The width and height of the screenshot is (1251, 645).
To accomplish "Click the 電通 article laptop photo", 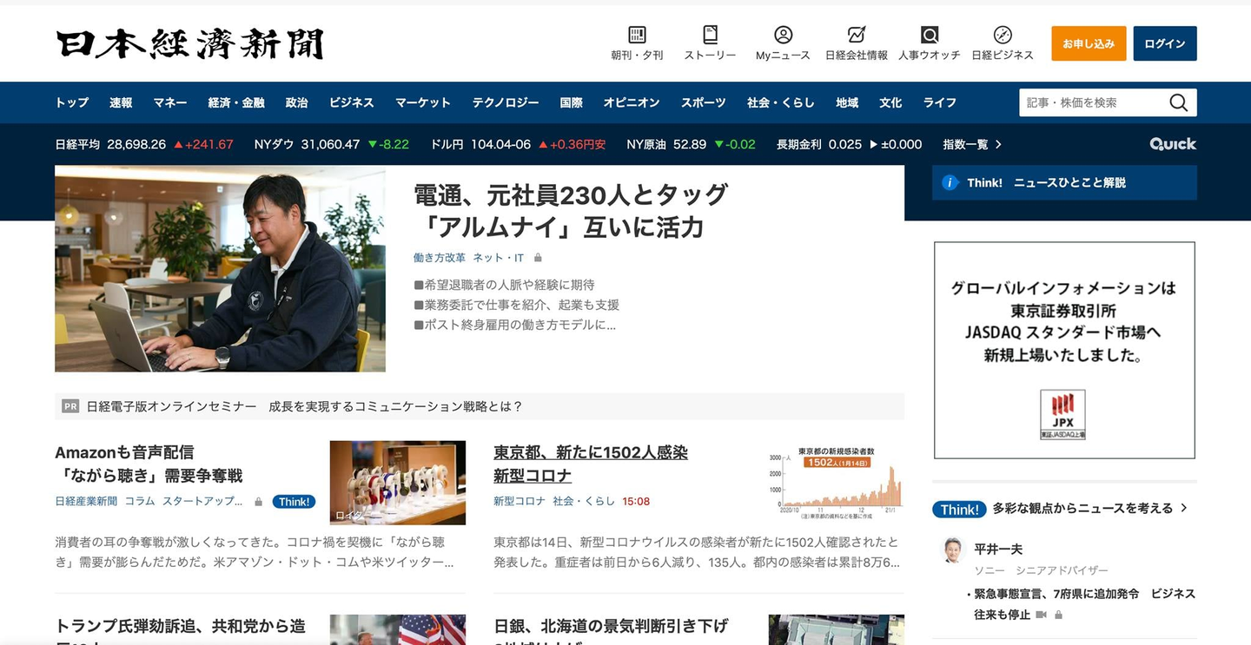I will (220, 269).
